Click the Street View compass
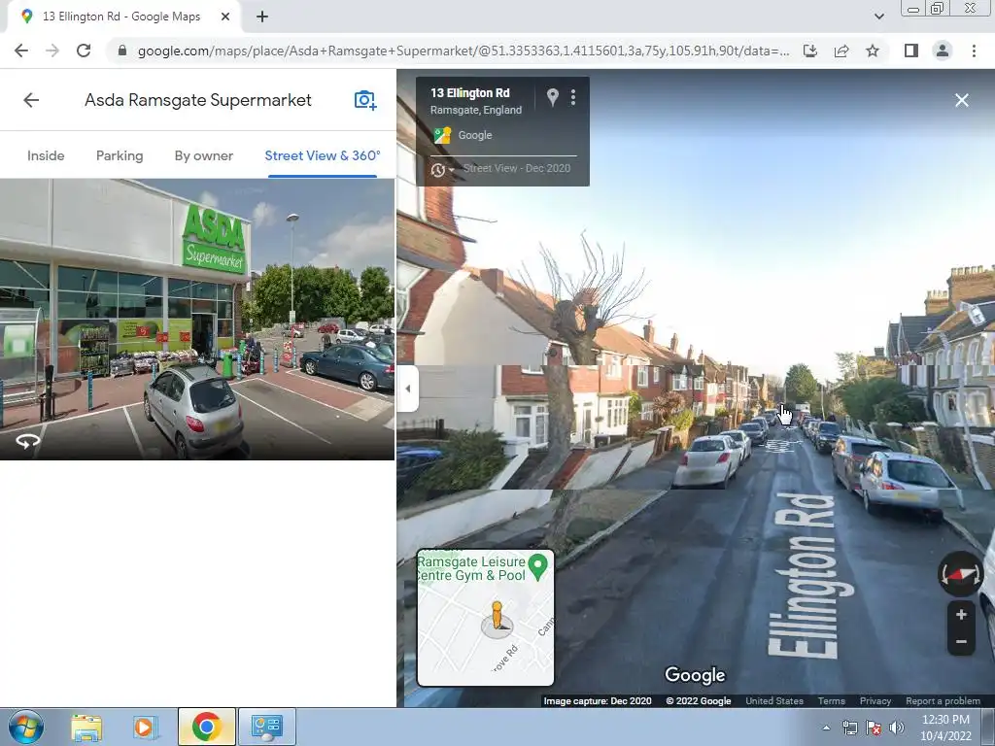Screen dimensions: 995x746 (961, 573)
